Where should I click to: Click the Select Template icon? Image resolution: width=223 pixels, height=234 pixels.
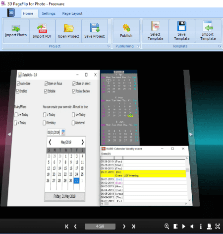coord(156,26)
